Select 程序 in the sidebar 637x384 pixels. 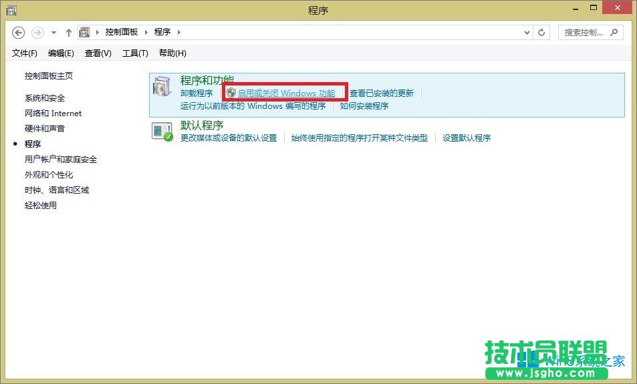click(33, 144)
